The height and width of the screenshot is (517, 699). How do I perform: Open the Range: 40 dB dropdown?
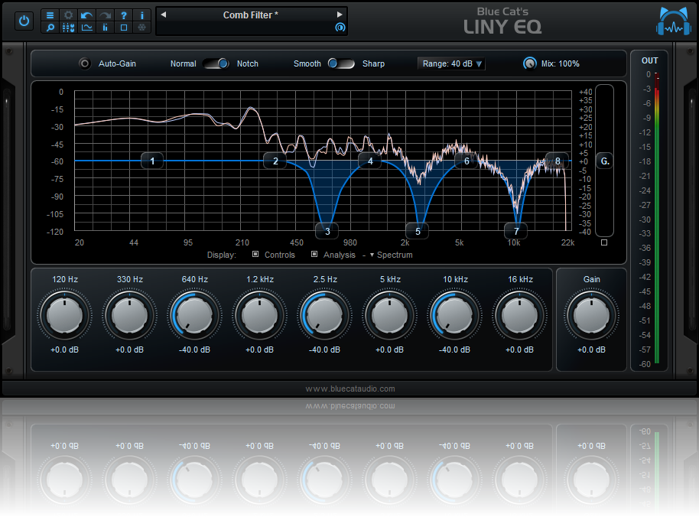tap(451, 63)
